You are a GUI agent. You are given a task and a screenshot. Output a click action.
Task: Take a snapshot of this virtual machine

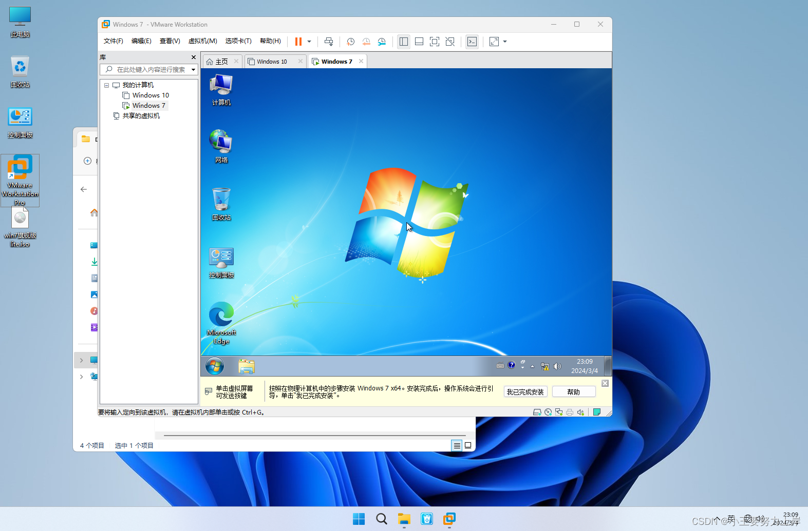click(350, 42)
